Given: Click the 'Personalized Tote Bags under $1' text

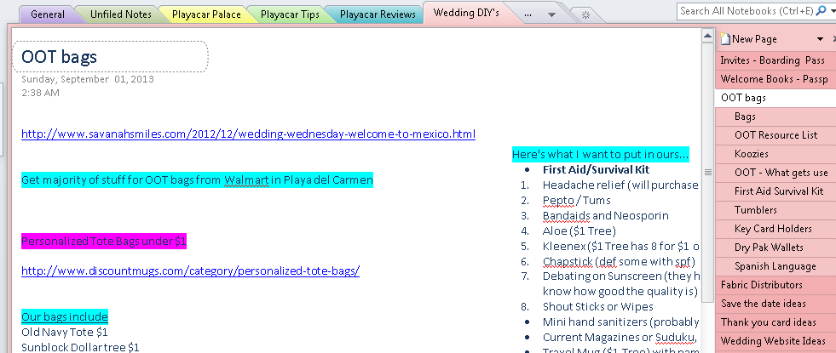Looking at the screenshot, I should click(104, 242).
